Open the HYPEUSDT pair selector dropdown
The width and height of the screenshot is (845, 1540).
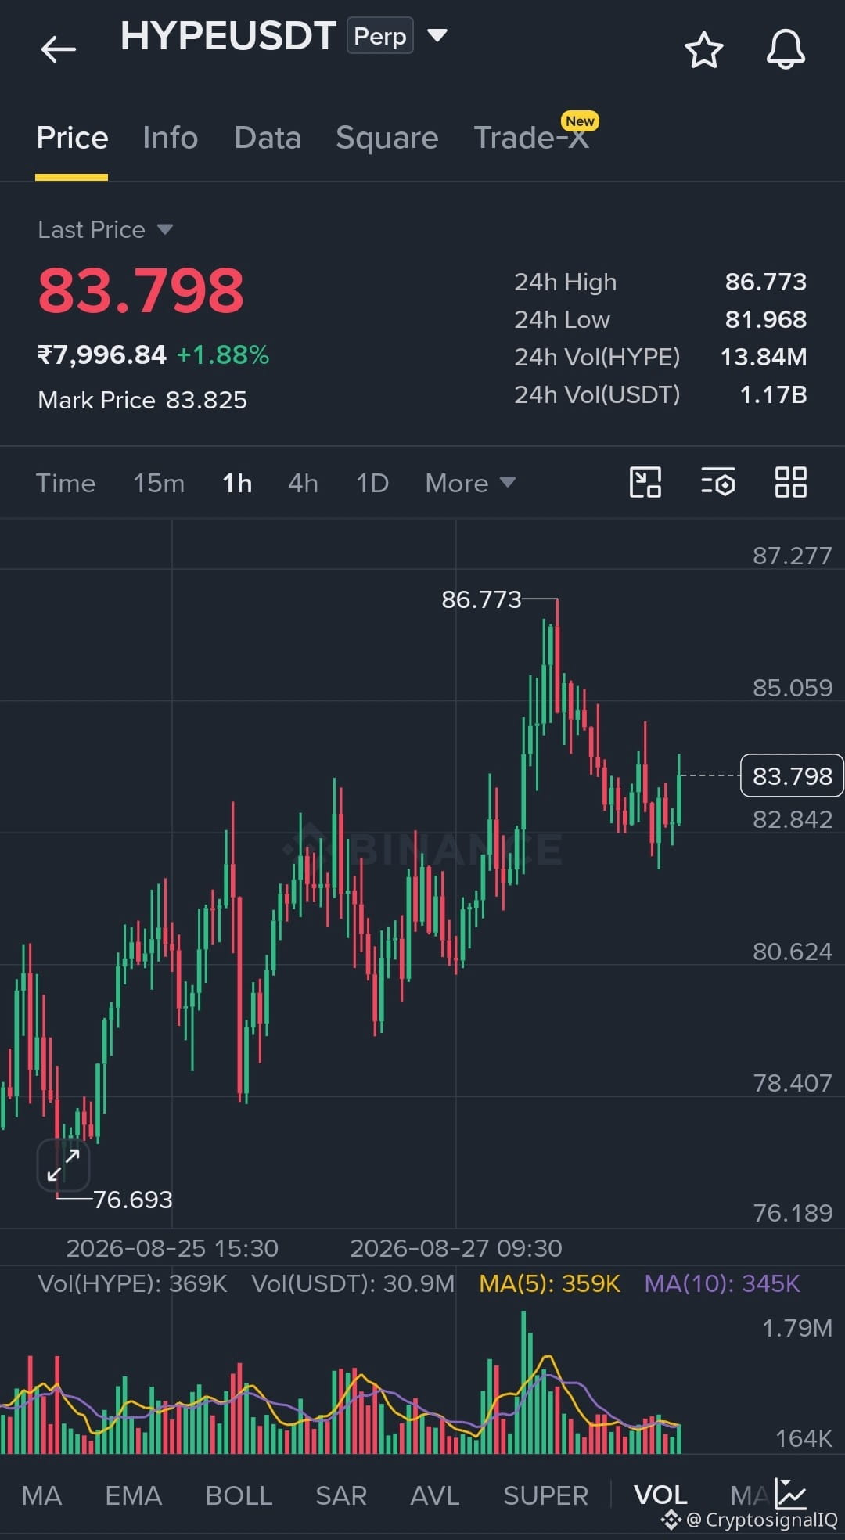(437, 35)
